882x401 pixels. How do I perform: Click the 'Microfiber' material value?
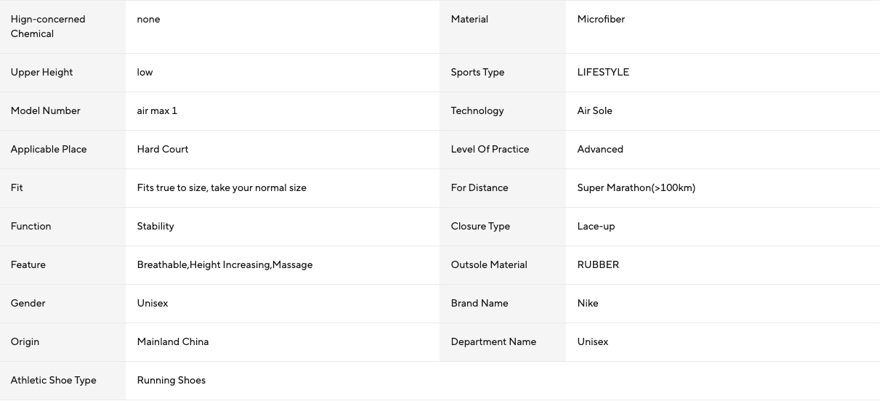[601, 20]
